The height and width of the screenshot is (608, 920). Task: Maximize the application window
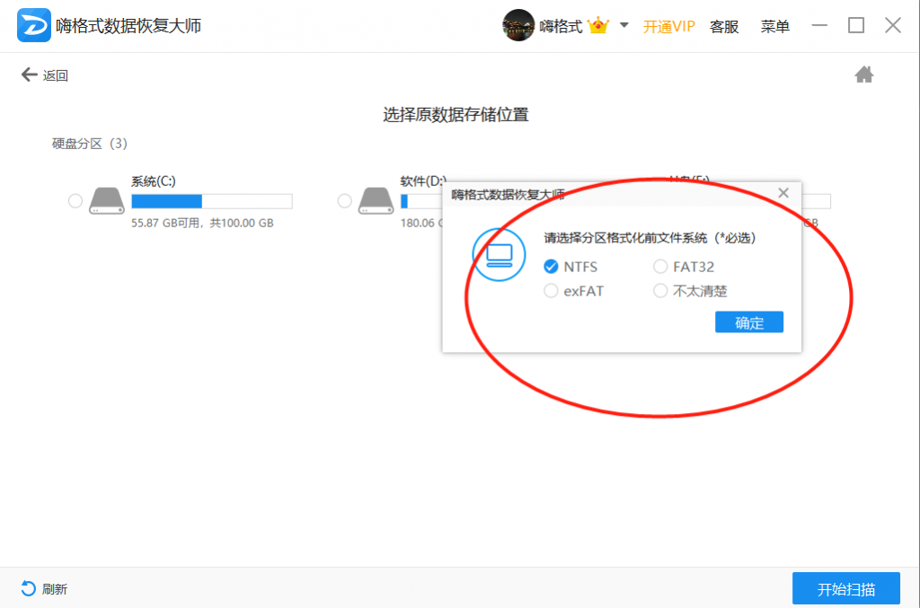pos(856,25)
